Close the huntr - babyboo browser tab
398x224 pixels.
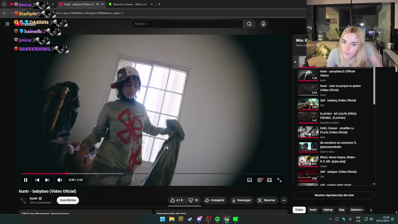(102, 4)
